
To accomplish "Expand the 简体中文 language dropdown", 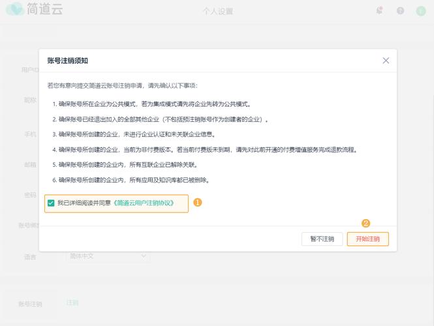I will (x=108, y=256).
